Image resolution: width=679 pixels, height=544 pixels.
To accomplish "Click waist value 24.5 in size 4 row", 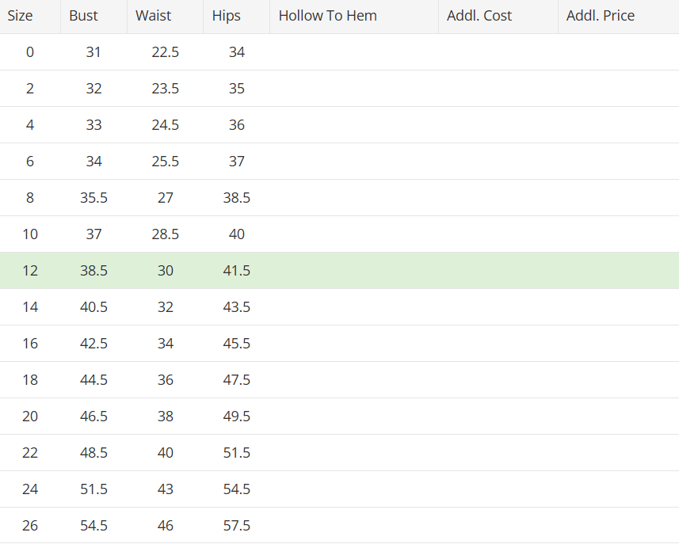I will coord(165,124).
